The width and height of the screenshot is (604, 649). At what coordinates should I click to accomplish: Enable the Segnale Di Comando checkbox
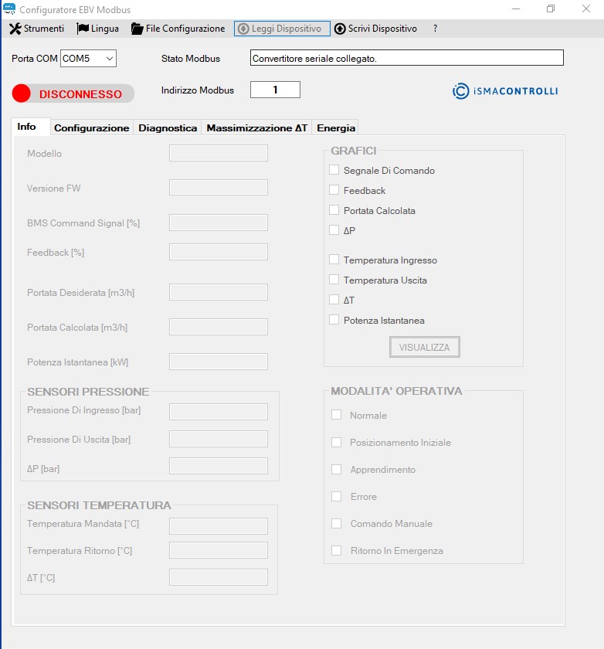(334, 170)
